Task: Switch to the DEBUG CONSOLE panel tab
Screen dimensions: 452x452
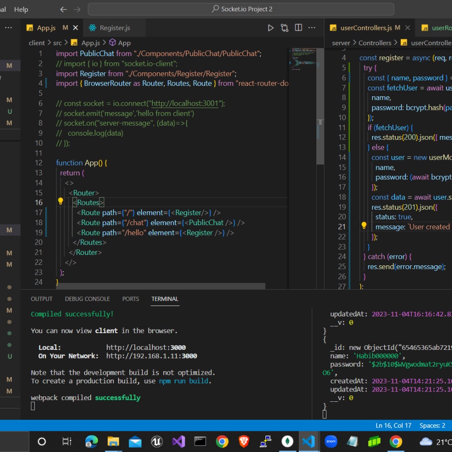Action: [x=87, y=299]
